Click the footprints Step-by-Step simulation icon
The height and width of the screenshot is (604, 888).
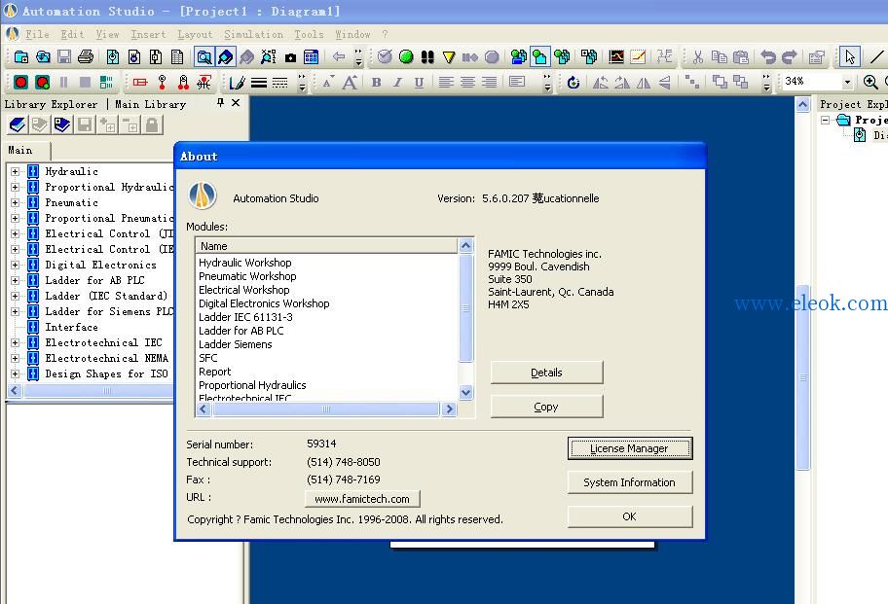tap(427, 56)
